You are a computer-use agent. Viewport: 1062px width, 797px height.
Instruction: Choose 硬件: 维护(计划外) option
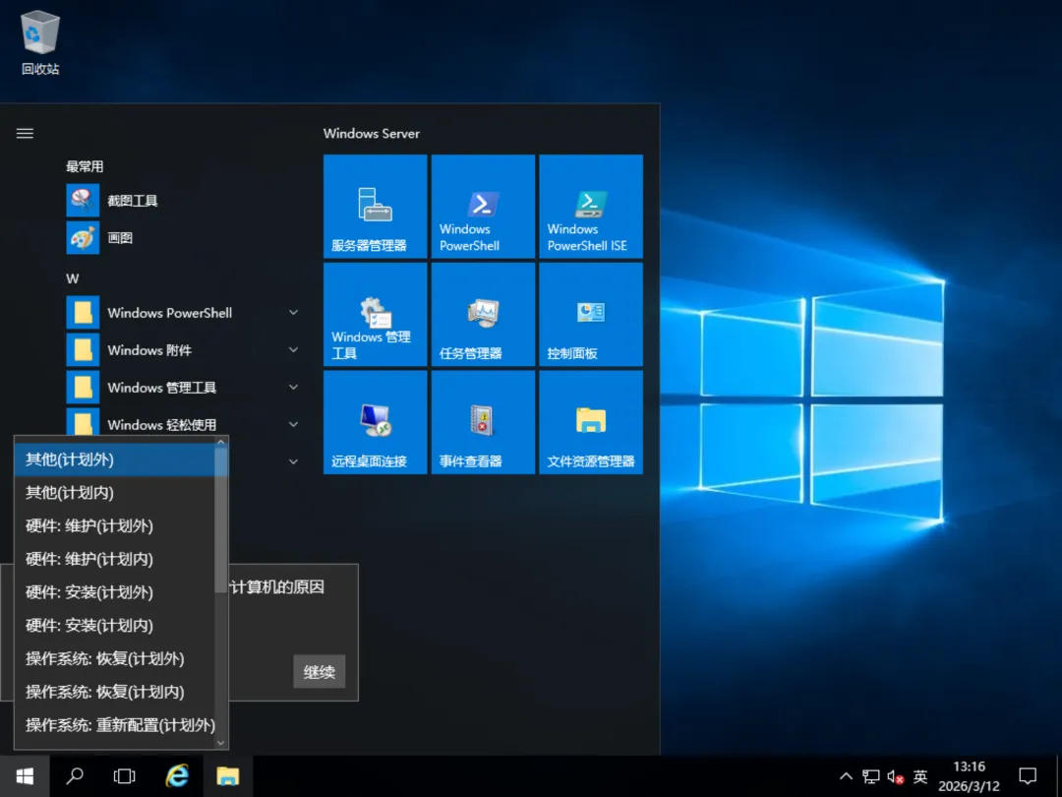[x=89, y=526]
